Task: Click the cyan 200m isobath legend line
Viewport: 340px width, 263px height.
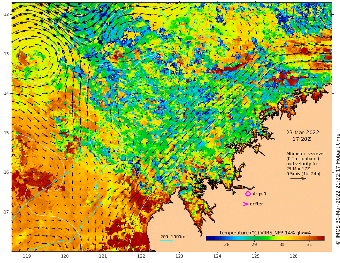Action: pos(167,240)
